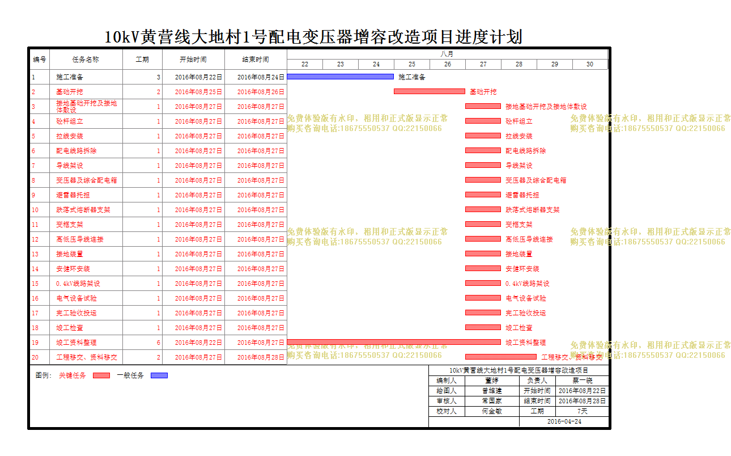Select 竣工检查 in the task name column
This screenshot has height=456, width=731.
[70, 328]
